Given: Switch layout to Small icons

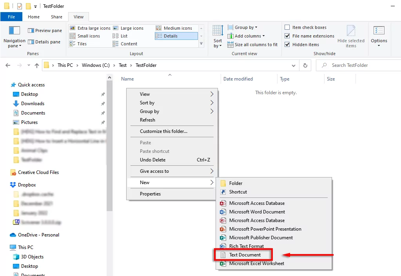Looking at the screenshot, I should click(85, 36).
